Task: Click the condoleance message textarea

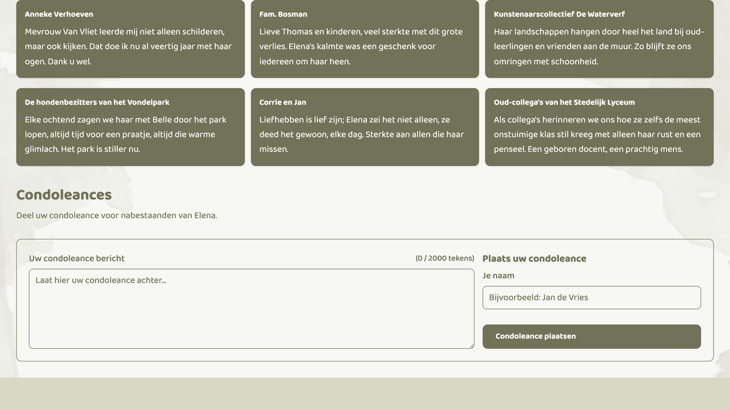Action: 251,309
